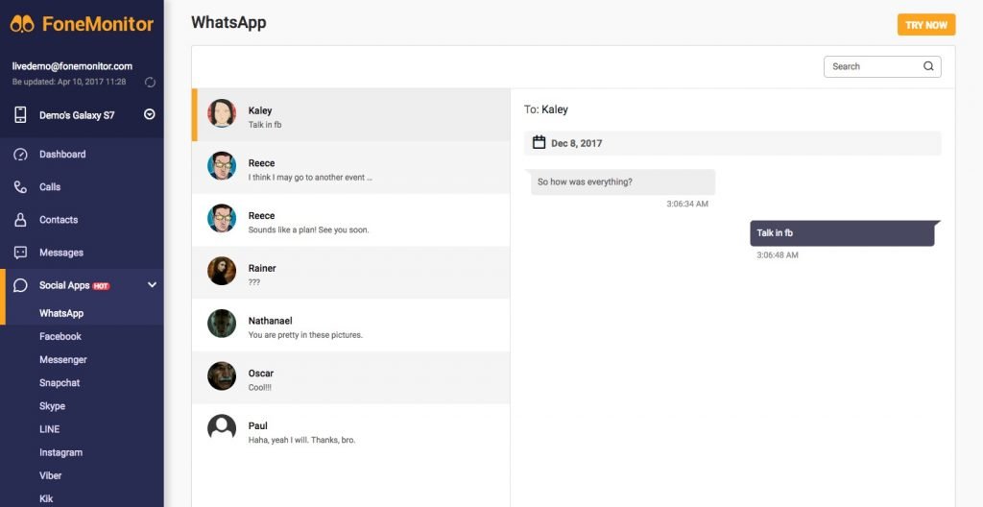Collapse the Social Apps section chevron

(x=152, y=285)
